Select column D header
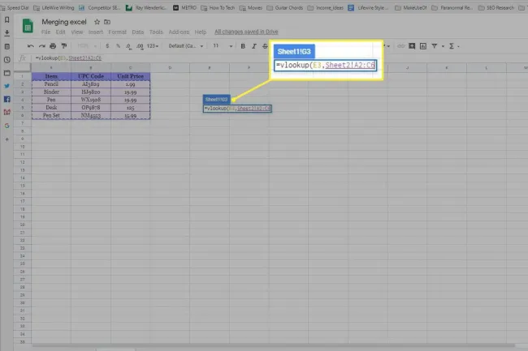The width and height of the screenshot is (528, 351). 170,68
